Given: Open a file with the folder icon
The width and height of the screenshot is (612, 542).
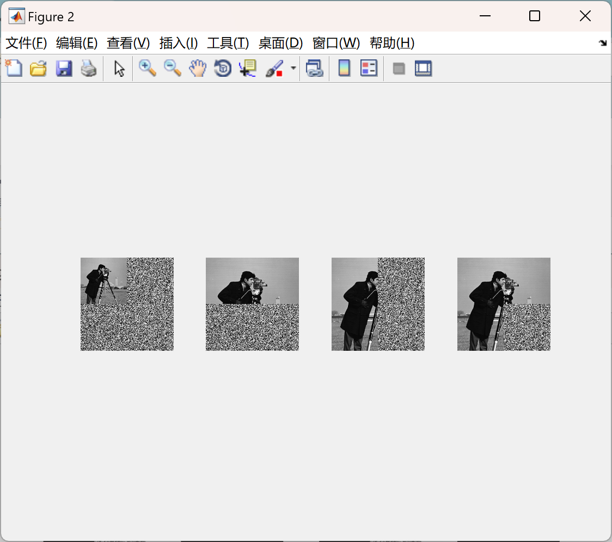Looking at the screenshot, I should tap(39, 68).
